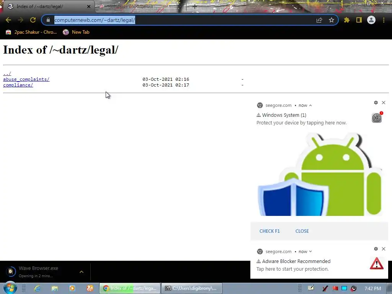This screenshot has width=392, height=294.
Task: Open settings gear on Windows System notification
Action: [376, 103]
